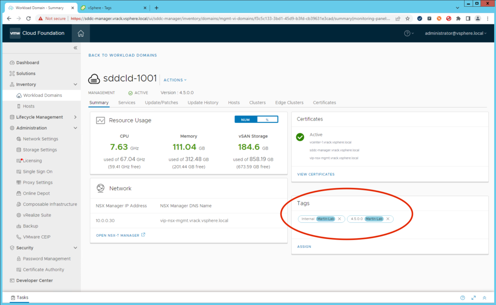Viewport: 496px width, 305px height.
Task: Open browser profile avatar
Action: pos(478,18)
